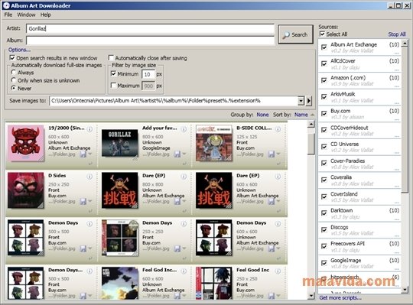The height and width of the screenshot is (305, 413).
Task: Save the Dare (EP) 600 x 600 image
Action: click(x=272, y=202)
